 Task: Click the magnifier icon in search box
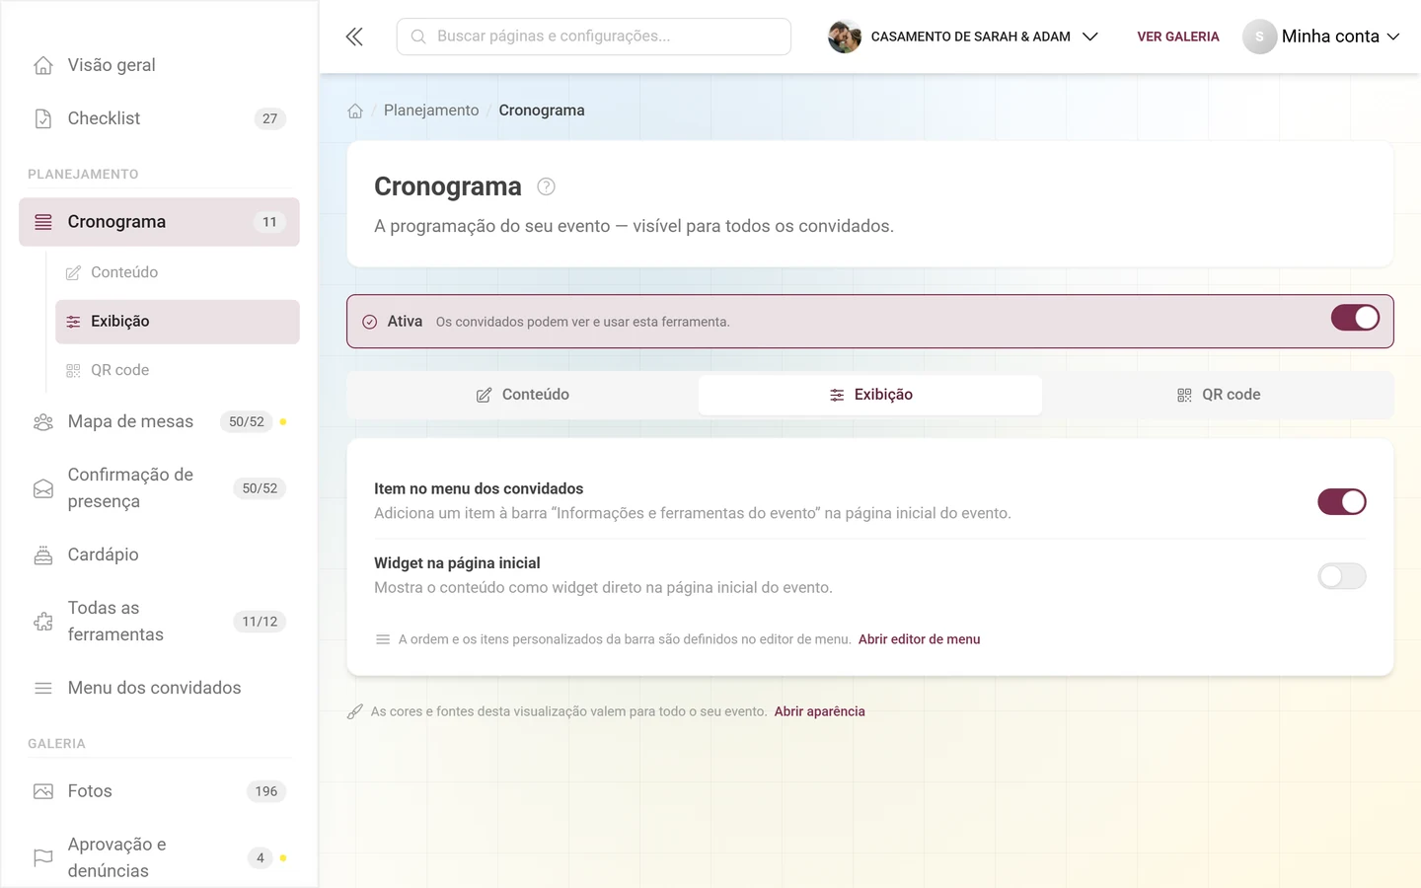418,37
